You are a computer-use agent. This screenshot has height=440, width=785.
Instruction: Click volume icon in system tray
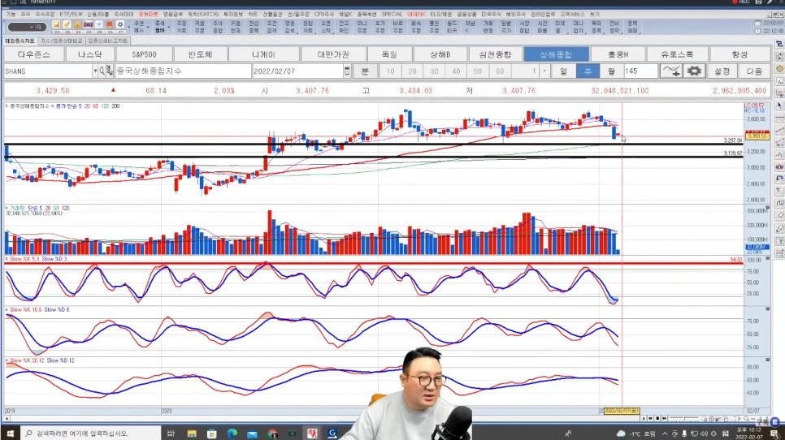pyautogui.click(x=704, y=434)
